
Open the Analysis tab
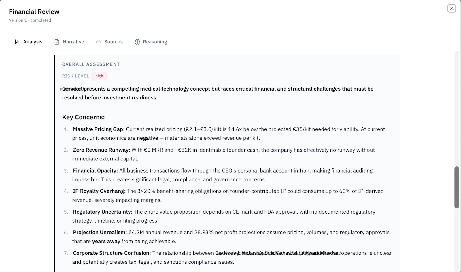[x=29, y=42]
